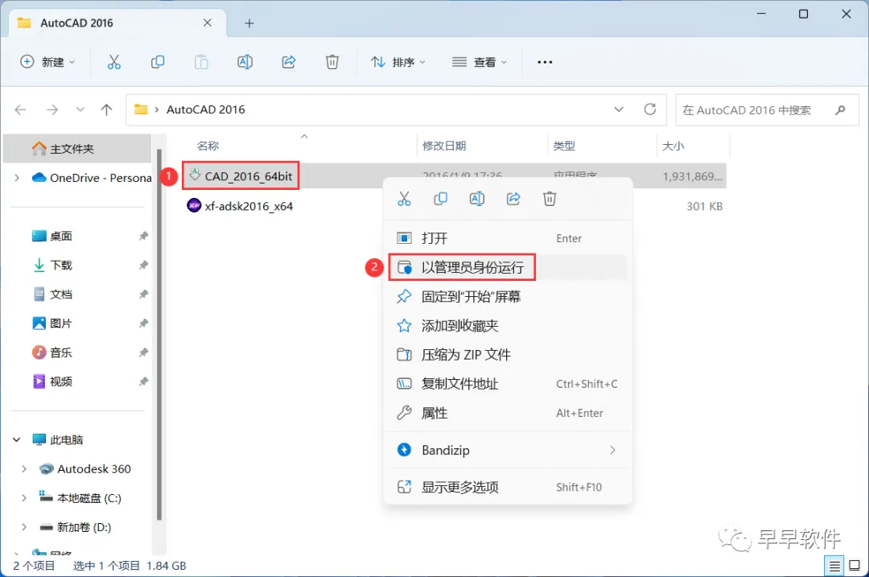Choose 打开 in context menu
Viewport: 869px width, 577px height.
(x=508, y=238)
